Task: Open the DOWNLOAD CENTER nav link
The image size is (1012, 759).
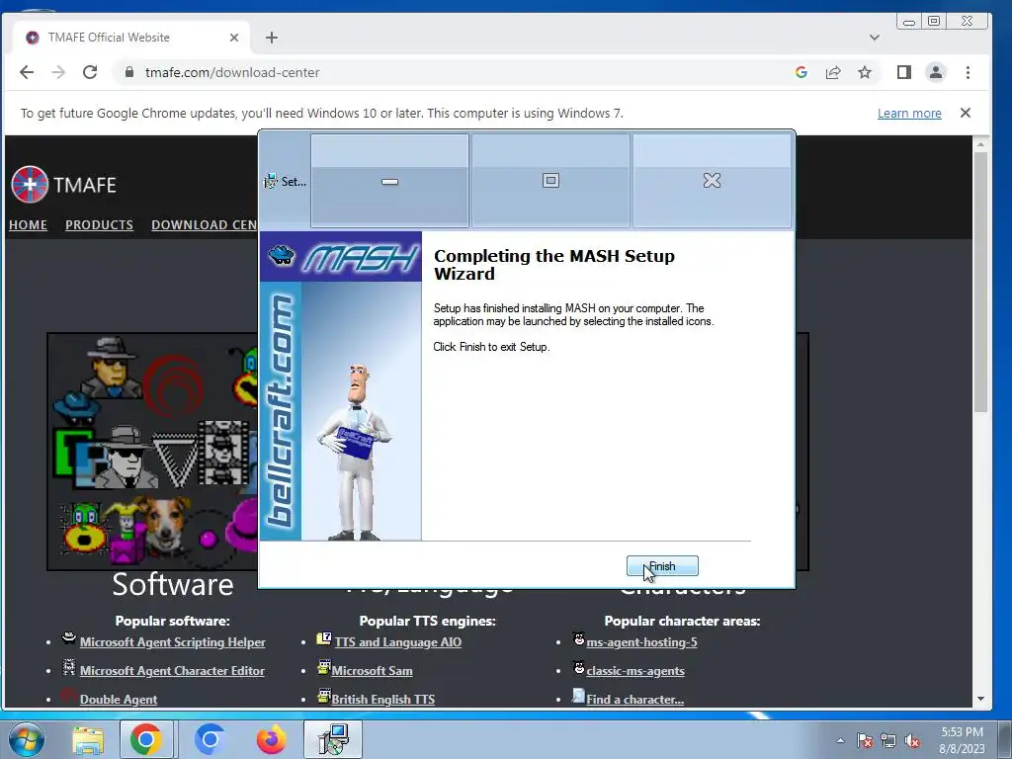Action: (204, 225)
